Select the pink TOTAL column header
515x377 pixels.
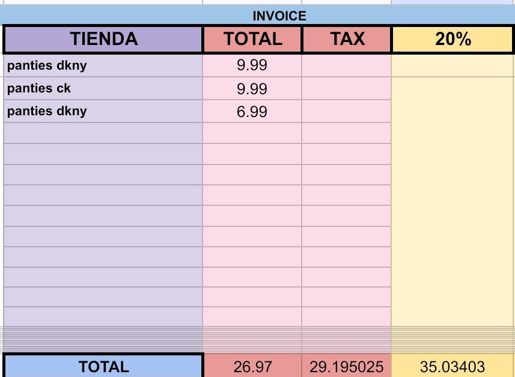pos(252,40)
